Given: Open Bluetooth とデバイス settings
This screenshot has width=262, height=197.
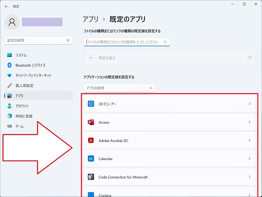Looking at the screenshot, I should click(x=39, y=65).
